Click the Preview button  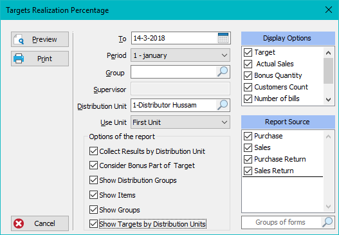tap(40, 39)
